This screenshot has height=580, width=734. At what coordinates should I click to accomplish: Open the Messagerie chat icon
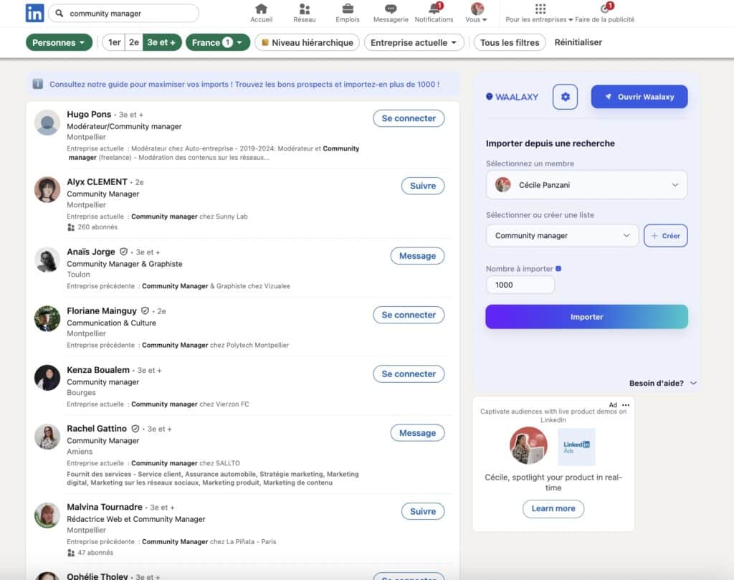[x=391, y=9]
